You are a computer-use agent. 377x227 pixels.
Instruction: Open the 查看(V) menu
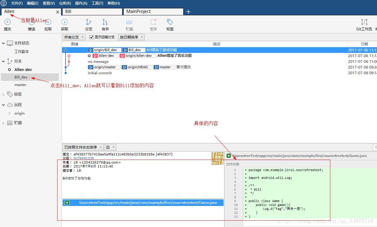tap(49, 3)
